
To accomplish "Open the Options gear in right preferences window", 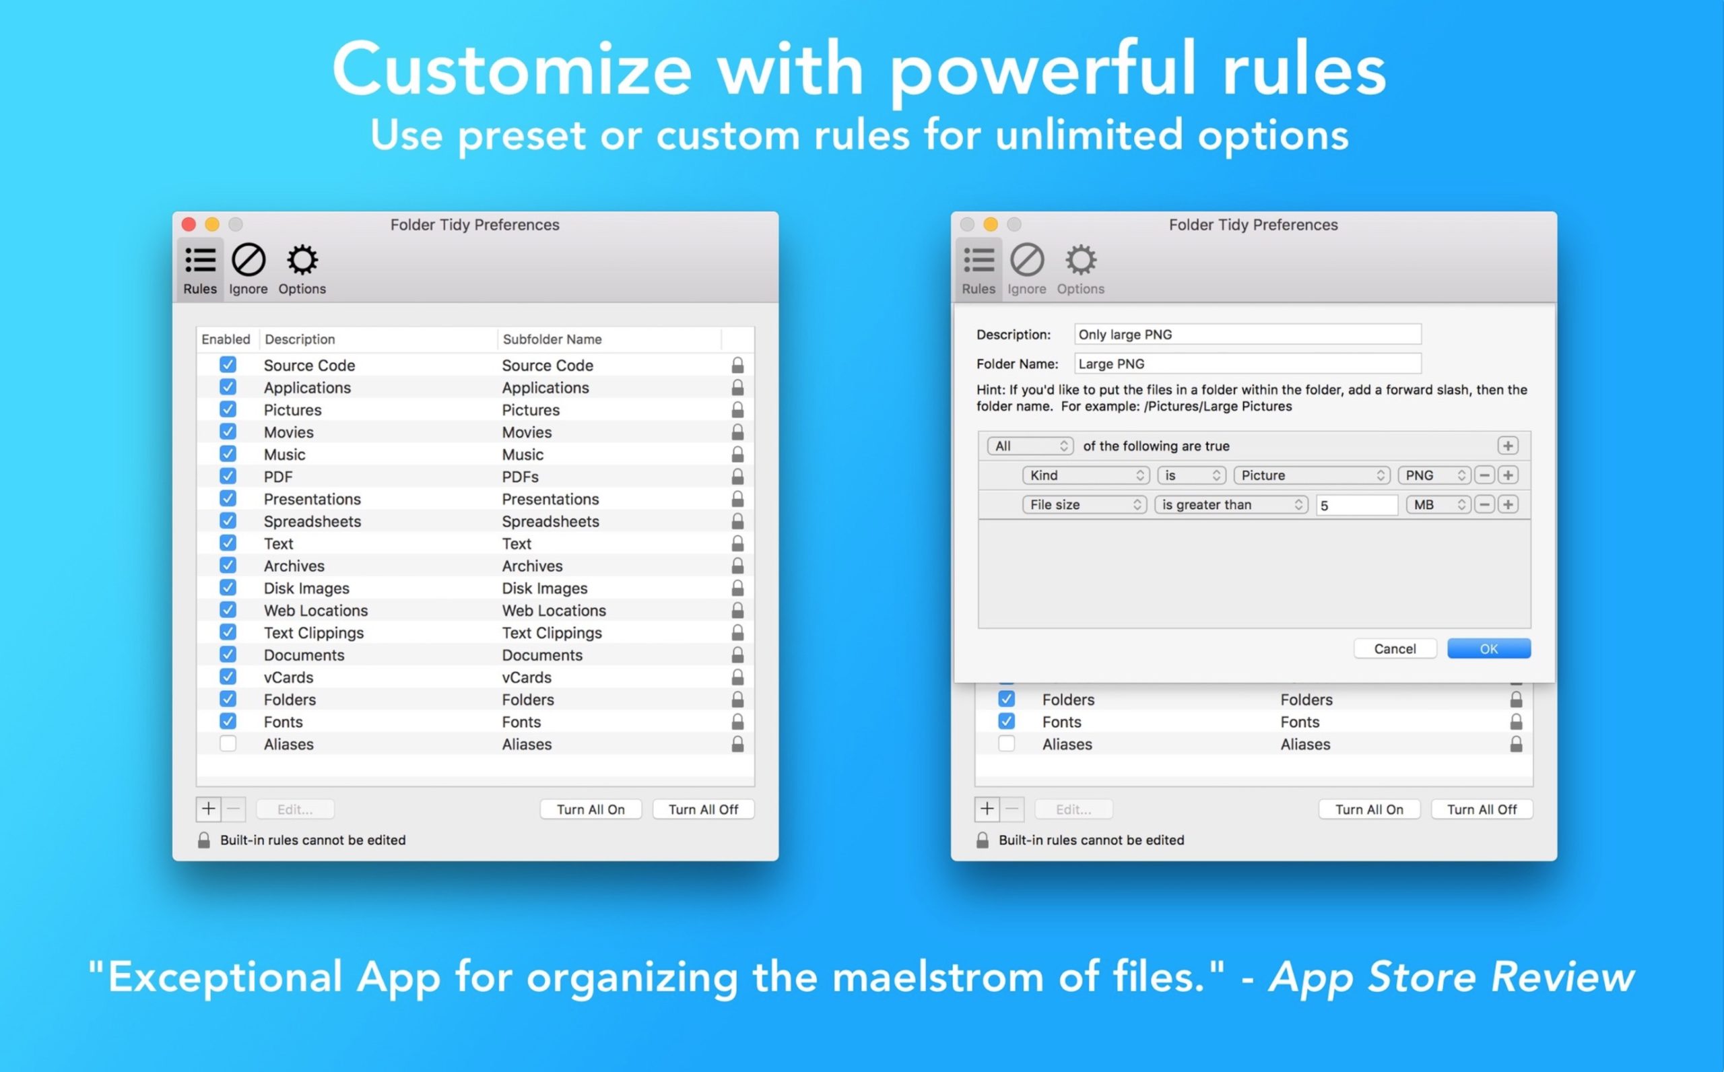I will pos(1080,268).
